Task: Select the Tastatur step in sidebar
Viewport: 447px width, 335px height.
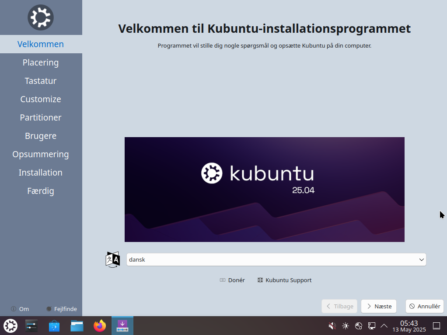Action: (41, 81)
